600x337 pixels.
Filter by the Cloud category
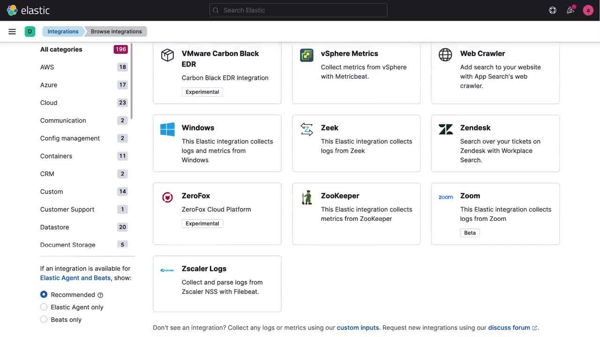pos(49,103)
